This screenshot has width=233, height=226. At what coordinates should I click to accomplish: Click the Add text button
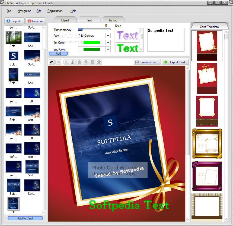(x=58, y=54)
